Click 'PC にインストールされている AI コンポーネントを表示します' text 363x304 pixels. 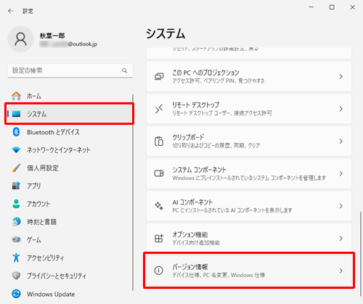tap(232, 210)
